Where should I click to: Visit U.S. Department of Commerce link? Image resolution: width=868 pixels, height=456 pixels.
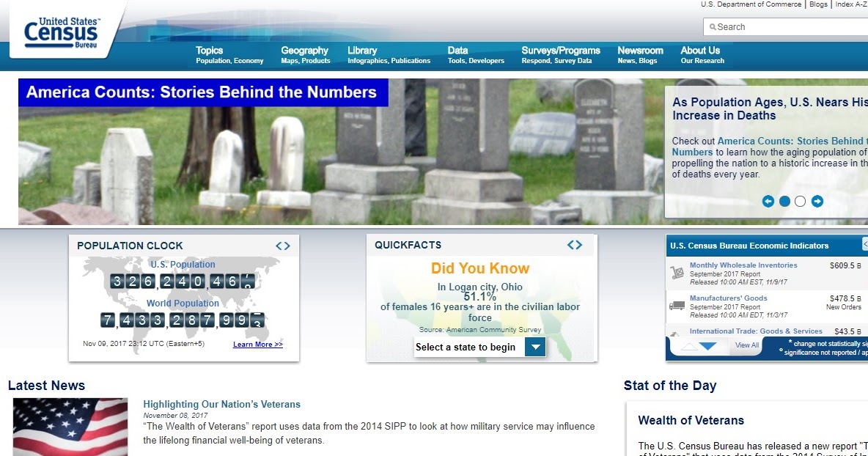coord(751,4)
